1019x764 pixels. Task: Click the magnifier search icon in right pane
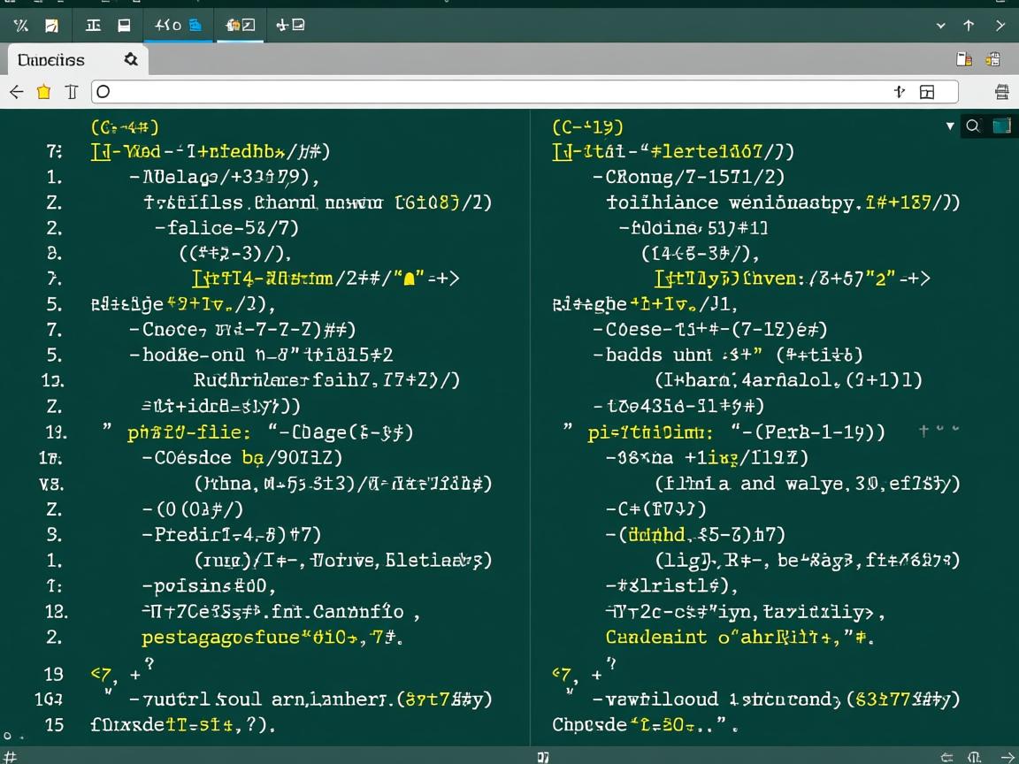coord(973,126)
